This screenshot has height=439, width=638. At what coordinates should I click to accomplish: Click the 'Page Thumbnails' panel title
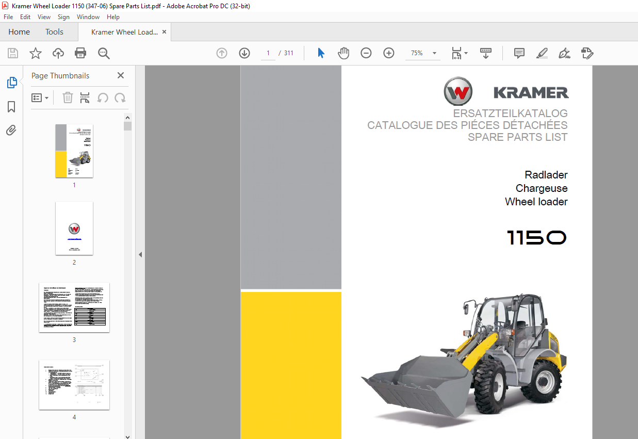tap(60, 75)
